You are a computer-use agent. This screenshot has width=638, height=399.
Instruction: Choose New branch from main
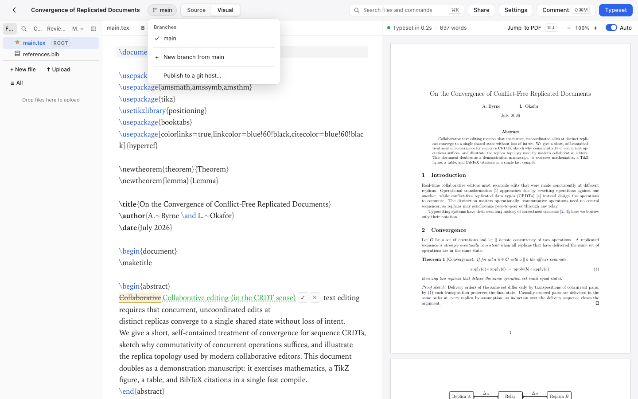(x=214, y=57)
